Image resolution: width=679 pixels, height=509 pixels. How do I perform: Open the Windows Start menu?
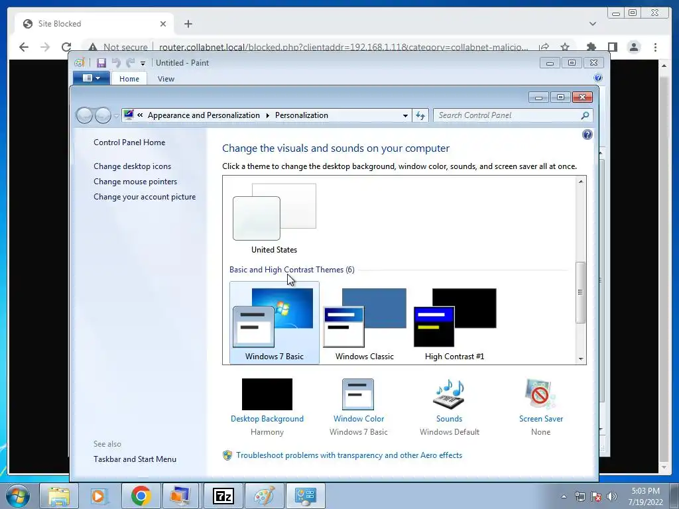pyautogui.click(x=18, y=496)
